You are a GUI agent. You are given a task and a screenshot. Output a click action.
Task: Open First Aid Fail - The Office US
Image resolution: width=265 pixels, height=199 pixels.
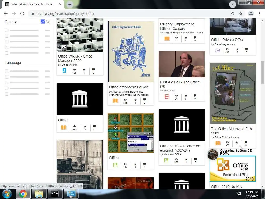(180, 84)
